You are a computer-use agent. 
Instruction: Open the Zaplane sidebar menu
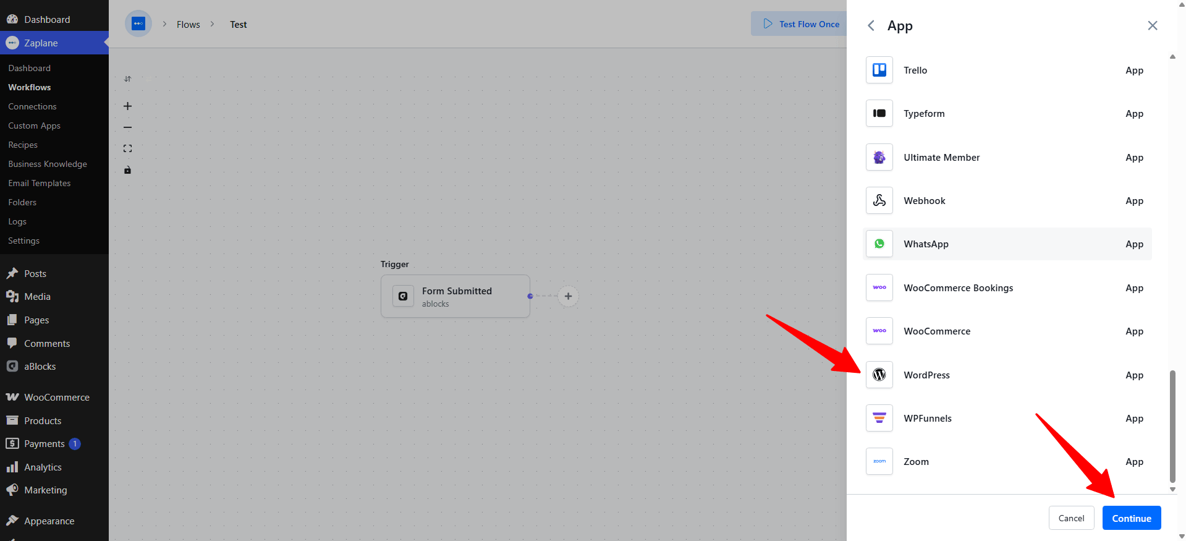54,43
